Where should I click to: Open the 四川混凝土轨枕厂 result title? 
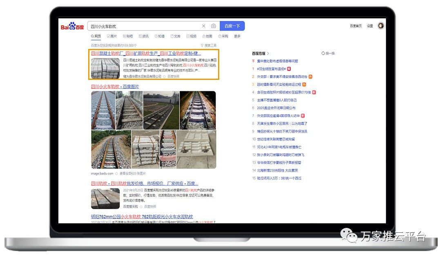click(x=146, y=53)
